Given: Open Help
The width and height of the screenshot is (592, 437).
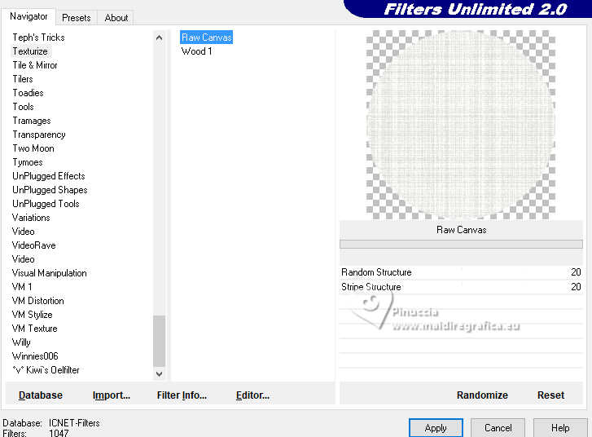Looking at the screenshot, I should (x=560, y=428).
